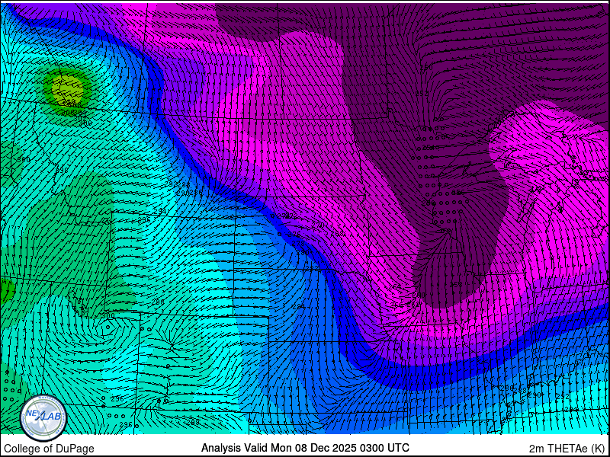Click the "College of DuPage" caption

pos(49,449)
